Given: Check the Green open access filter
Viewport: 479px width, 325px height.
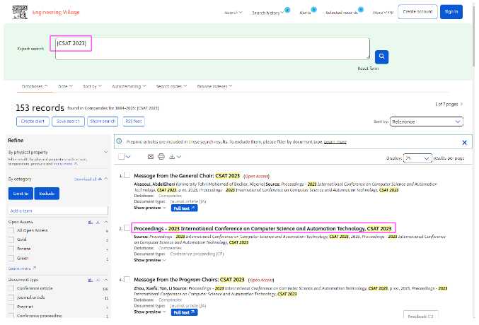Looking at the screenshot, I should (x=11, y=258).
